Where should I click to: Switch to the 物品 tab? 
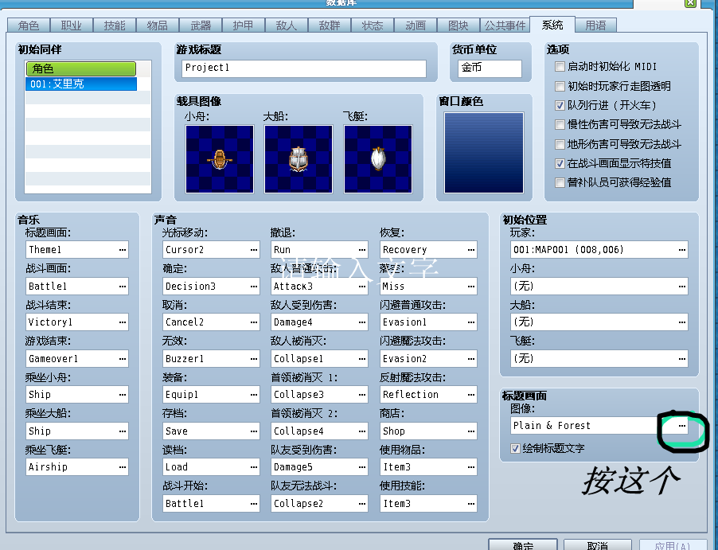(158, 25)
